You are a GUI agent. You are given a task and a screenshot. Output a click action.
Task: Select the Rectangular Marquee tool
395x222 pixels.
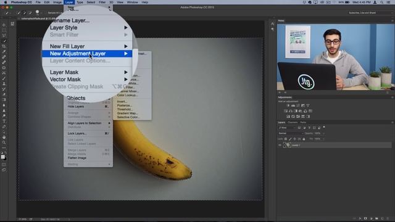click(4, 30)
